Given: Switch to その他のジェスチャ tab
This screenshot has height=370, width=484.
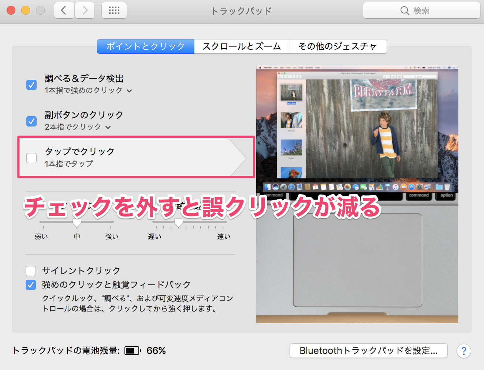Looking at the screenshot, I should 338,46.
